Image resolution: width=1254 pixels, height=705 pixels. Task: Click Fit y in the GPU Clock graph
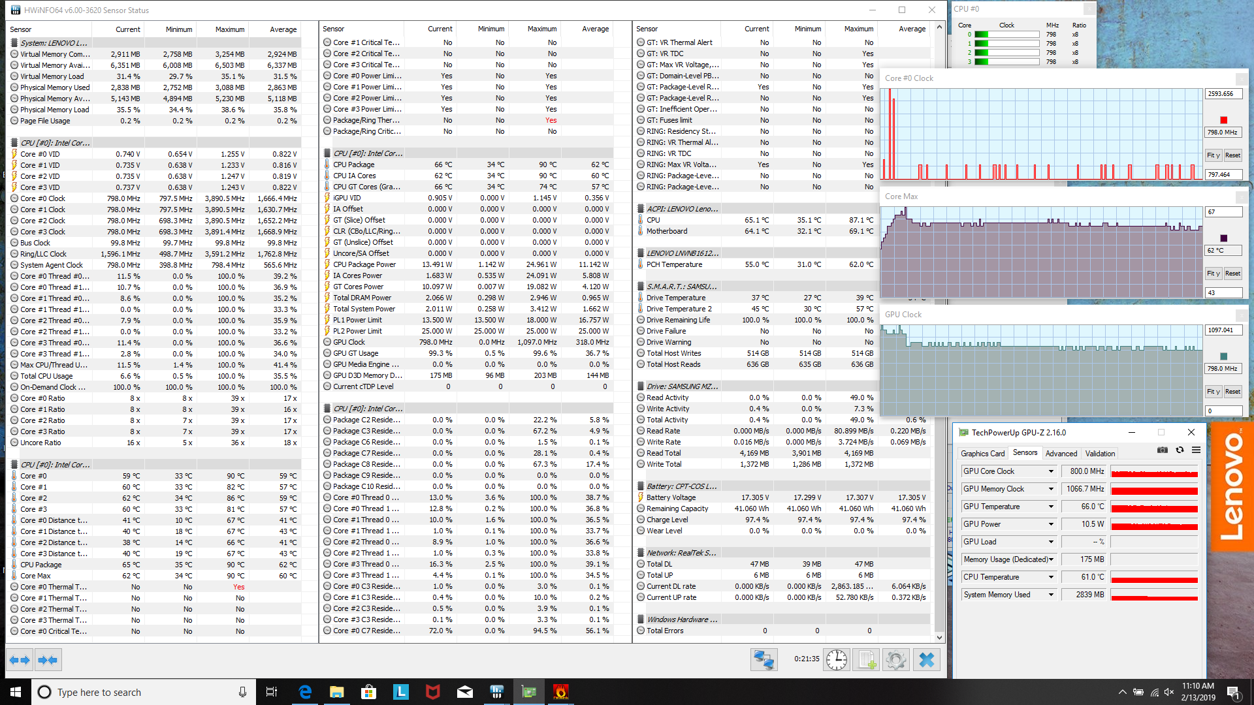[x=1214, y=392]
